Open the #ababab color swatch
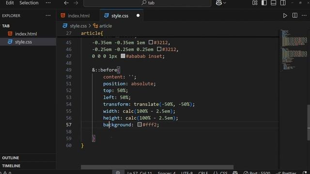Screen dimensions: 310x174 point(123,56)
